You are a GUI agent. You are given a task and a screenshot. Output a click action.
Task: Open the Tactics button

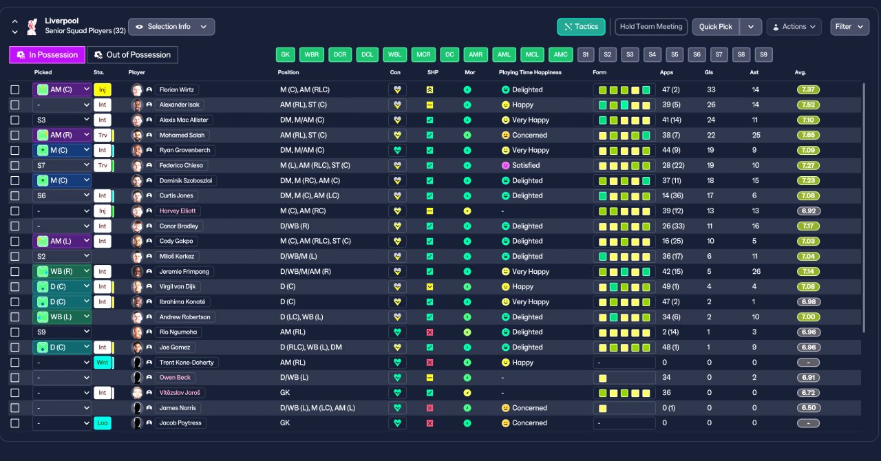pyautogui.click(x=581, y=27)
